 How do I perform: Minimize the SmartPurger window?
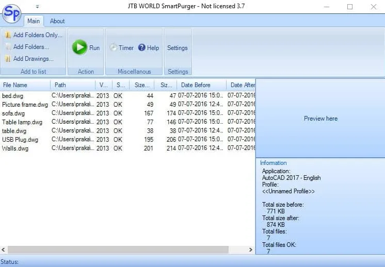(327, 7)
